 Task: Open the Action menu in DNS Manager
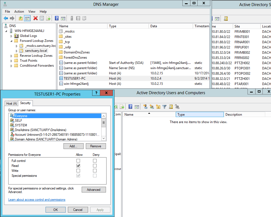(x=19, y=12)
